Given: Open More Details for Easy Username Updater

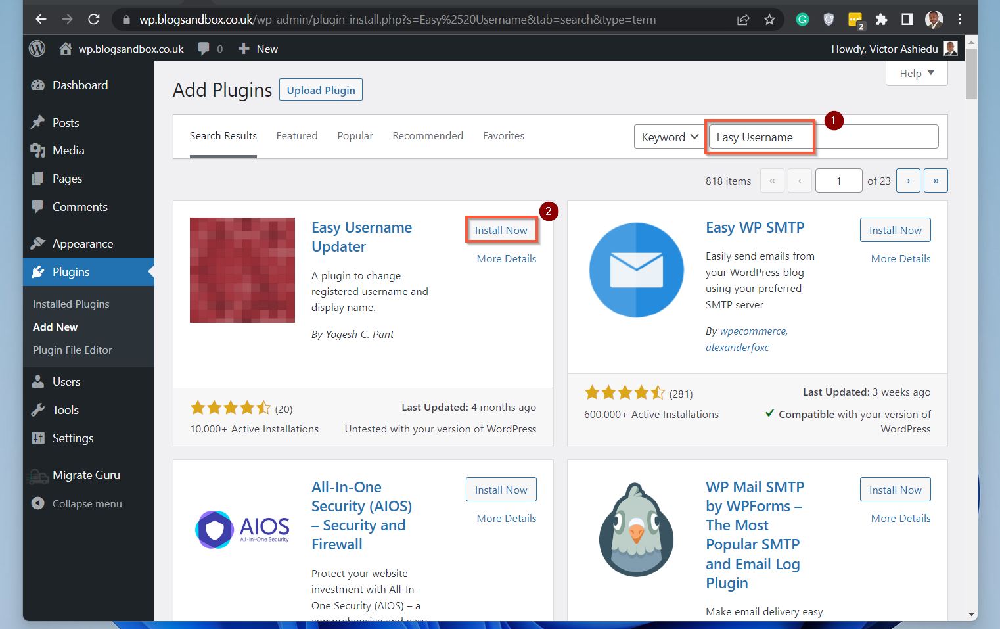Looking at the screenshot, I should (507, 259).
